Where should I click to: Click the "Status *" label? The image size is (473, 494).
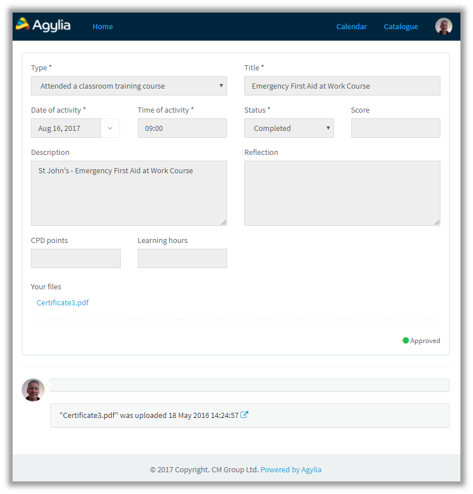tap(257, 110)
